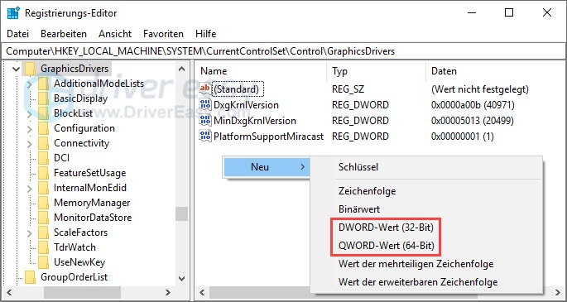
Task: Expand the Connectivity node
Action: (x=30, y=143)
